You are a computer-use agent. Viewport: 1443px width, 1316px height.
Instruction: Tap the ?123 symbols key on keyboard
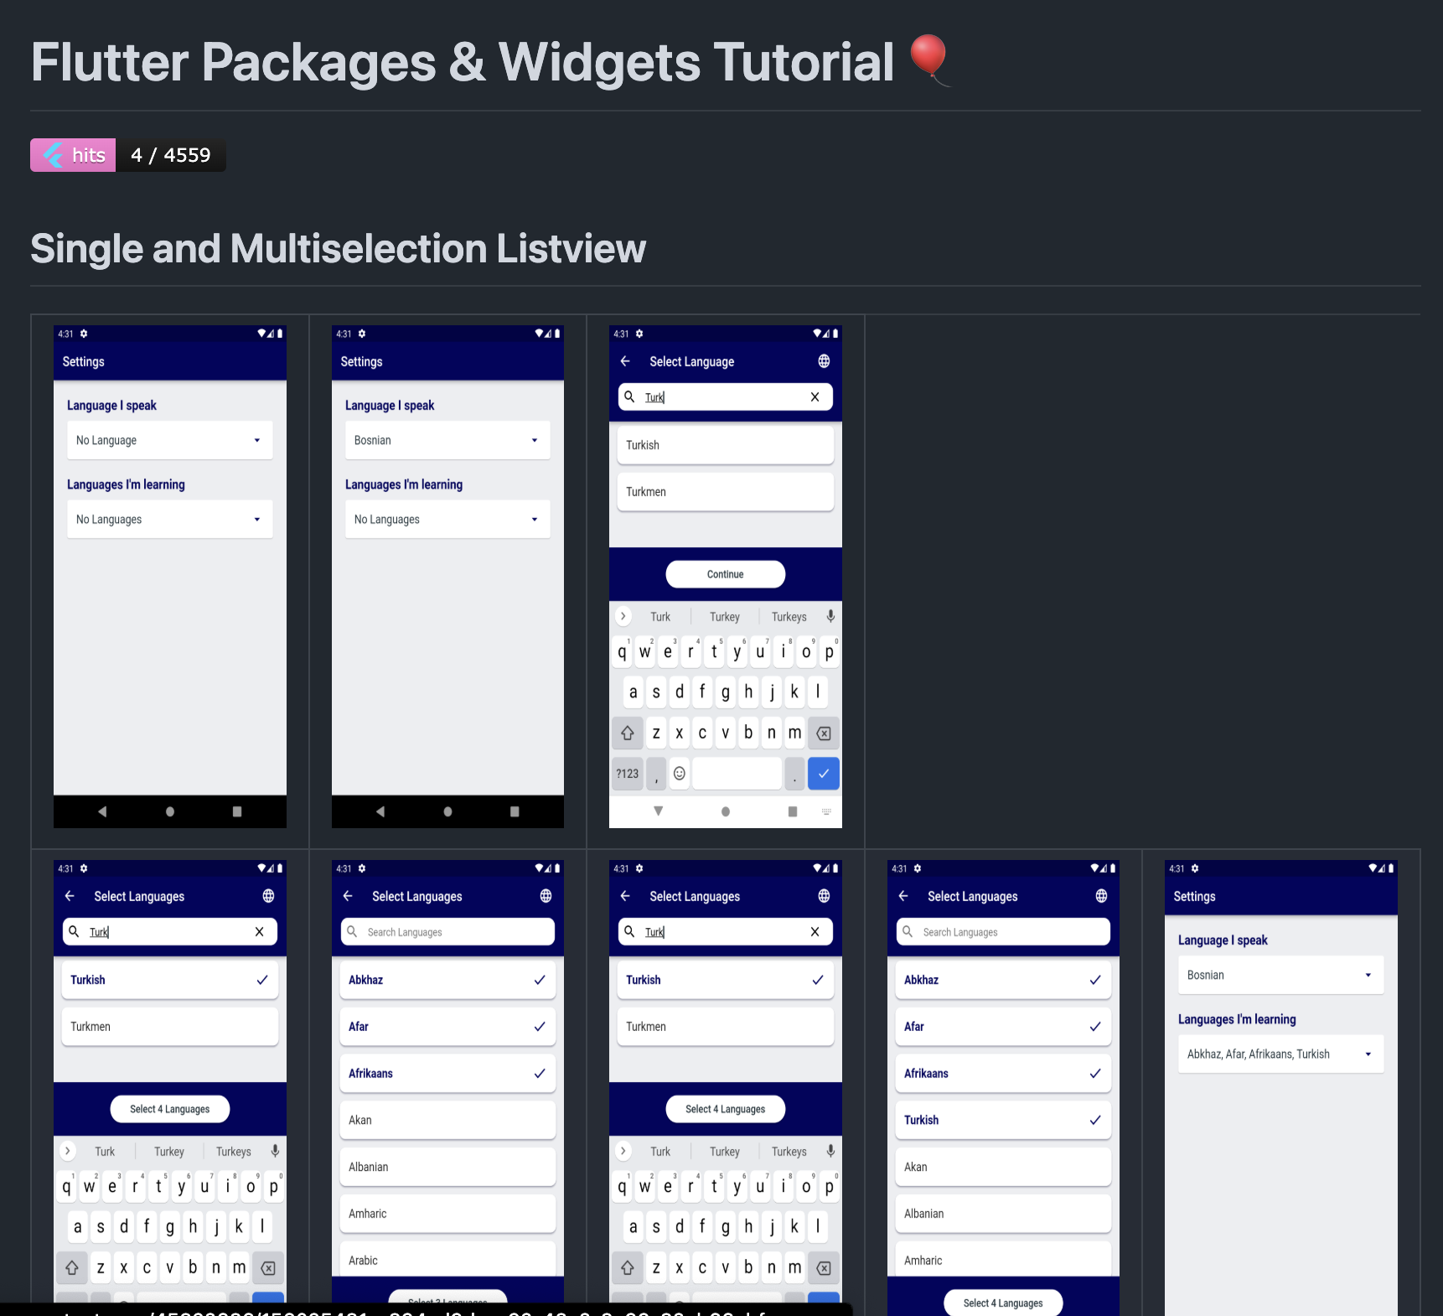(628, 774)
